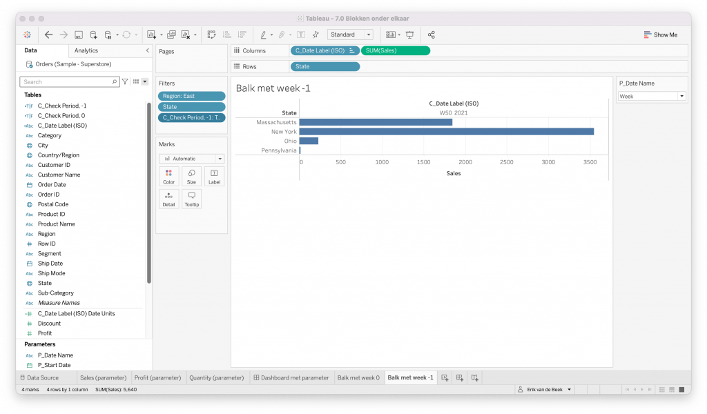Click the Share workbook icon
Screen dimensions: 707x414
(432, 34)
